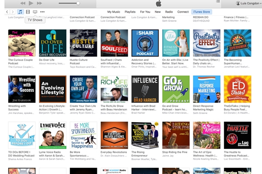Open LymeVoice podcast artwork

point(53,135)
